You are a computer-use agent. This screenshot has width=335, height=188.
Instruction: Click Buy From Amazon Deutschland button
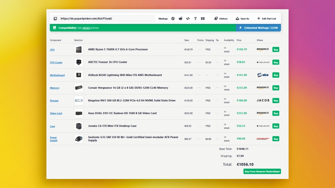click(262, 171)
